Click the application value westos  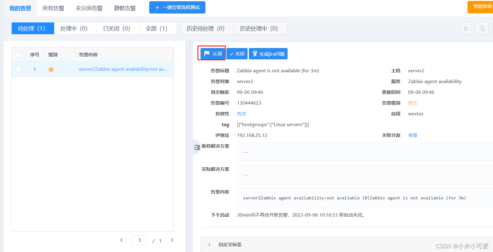(x=415, y=114)
